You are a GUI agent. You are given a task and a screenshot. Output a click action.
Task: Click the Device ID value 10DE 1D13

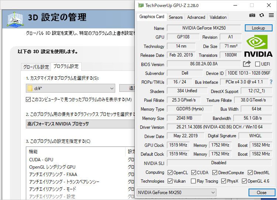249,73
